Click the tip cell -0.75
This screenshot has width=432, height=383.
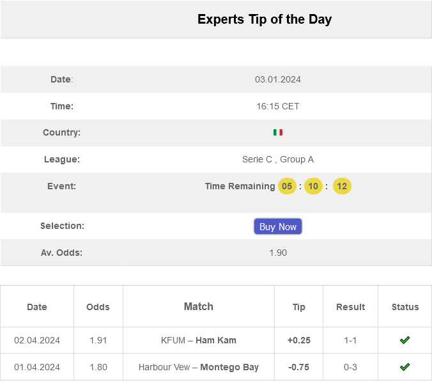(x=299, y=367)
